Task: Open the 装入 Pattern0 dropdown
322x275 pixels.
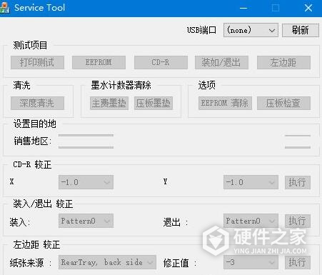Action: (x=86, y=221)
